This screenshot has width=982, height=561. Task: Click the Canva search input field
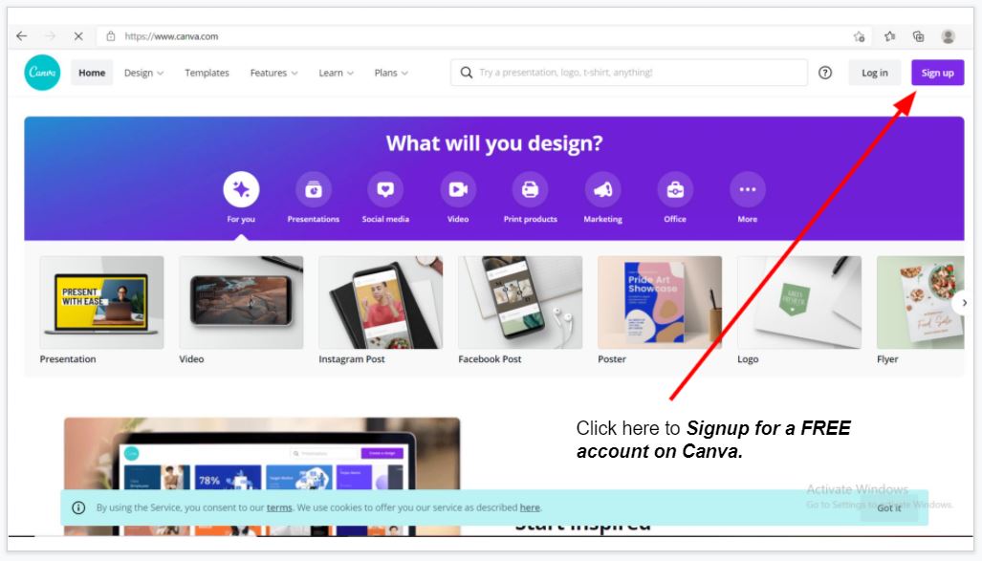629,73
